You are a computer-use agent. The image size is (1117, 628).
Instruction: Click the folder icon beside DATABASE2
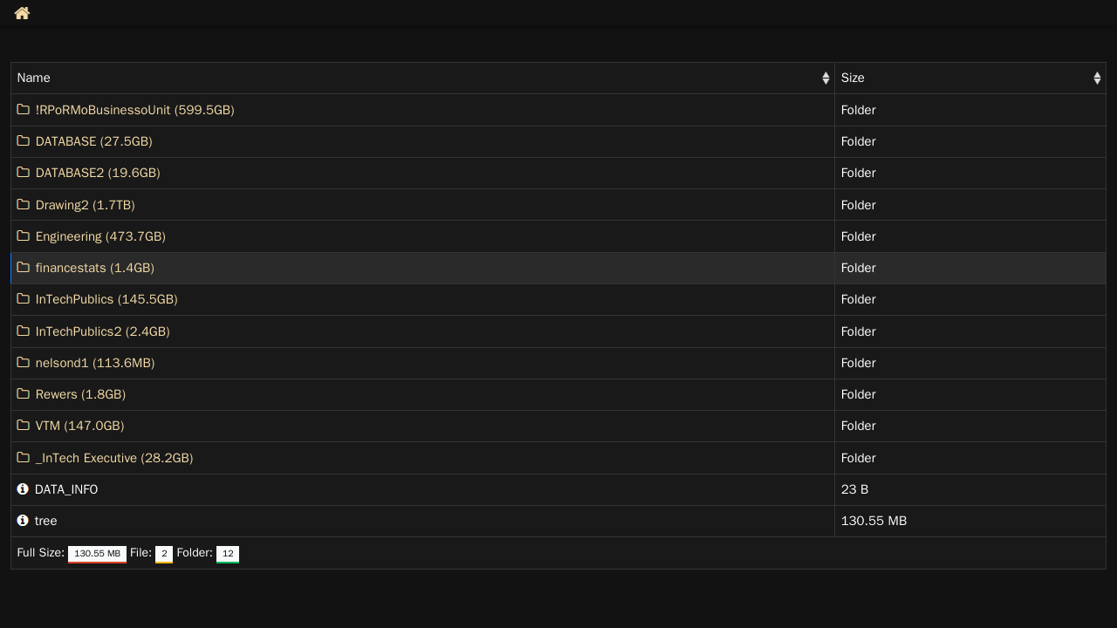click(x=24, y=173)
